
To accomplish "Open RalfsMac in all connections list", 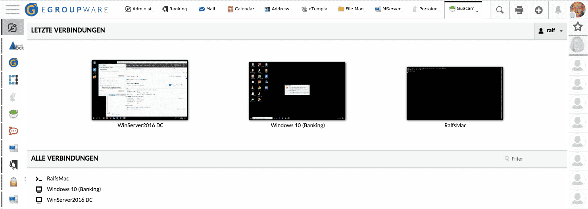I will pyautogui.click(x=58, y=178).
